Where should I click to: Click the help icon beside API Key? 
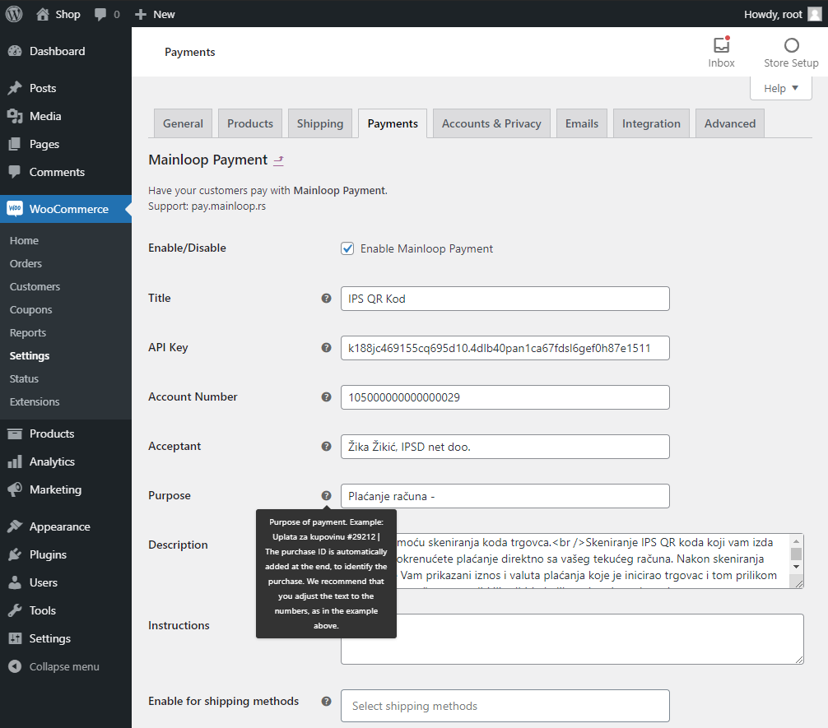coord(326,347)
